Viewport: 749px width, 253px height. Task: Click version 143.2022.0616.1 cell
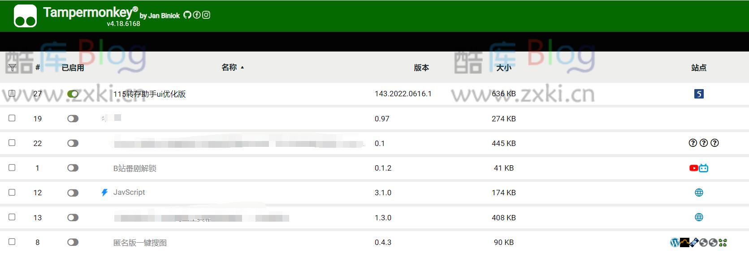pyautogui.click(x=403, y=94)
